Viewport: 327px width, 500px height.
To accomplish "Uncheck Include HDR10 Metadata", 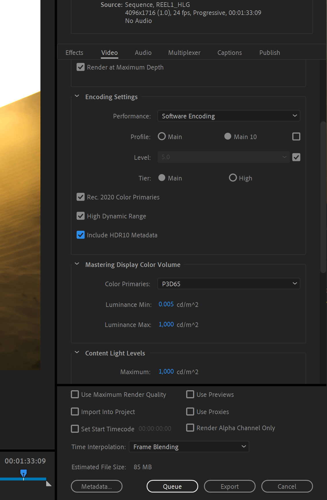I will [81, 235].
